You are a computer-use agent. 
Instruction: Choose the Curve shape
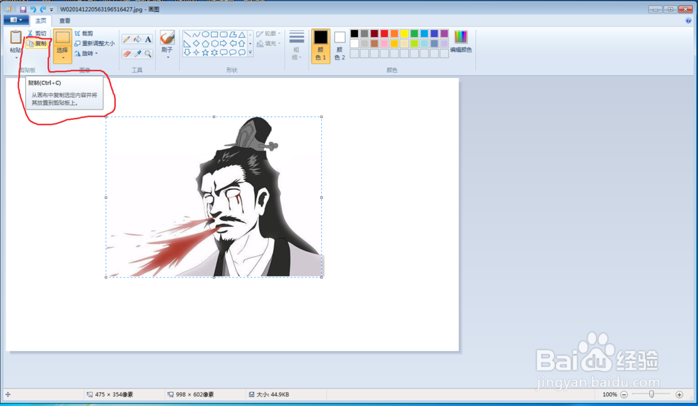[196, 34]
